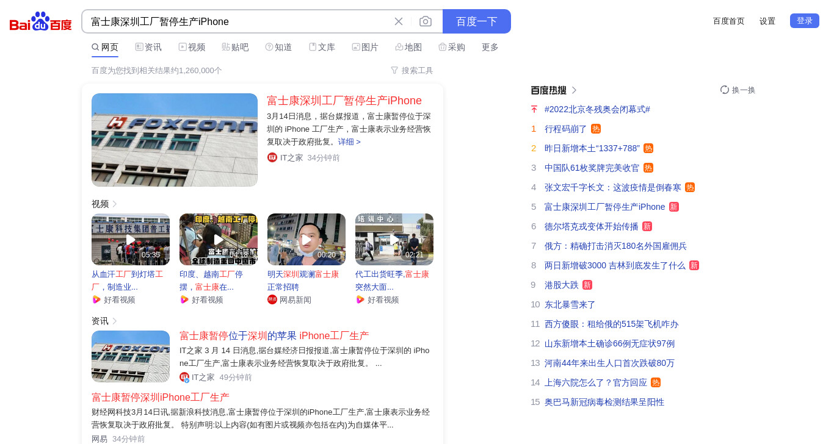This screenshot has width=834, height=444.
Task: Open hot search 中国队61枚奖牌完美收官
Action: point(592,168)
